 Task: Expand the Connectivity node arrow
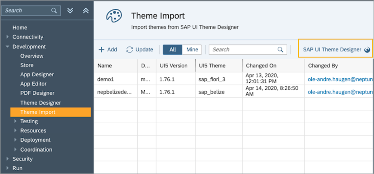[x=7, y=37]
